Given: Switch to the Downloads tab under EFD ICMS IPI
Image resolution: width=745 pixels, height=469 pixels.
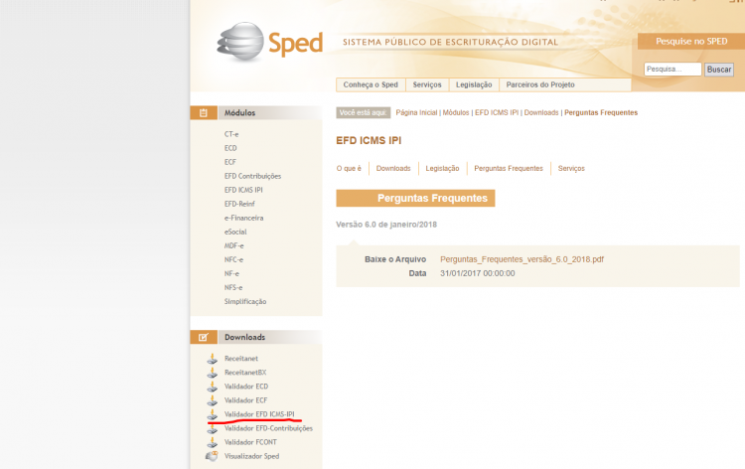Looking at the screenshot, I should pyautogui.click(x=393, y=168).
